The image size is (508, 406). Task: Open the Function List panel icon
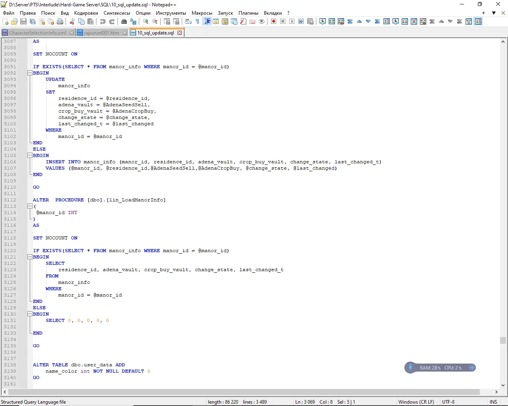243,21
